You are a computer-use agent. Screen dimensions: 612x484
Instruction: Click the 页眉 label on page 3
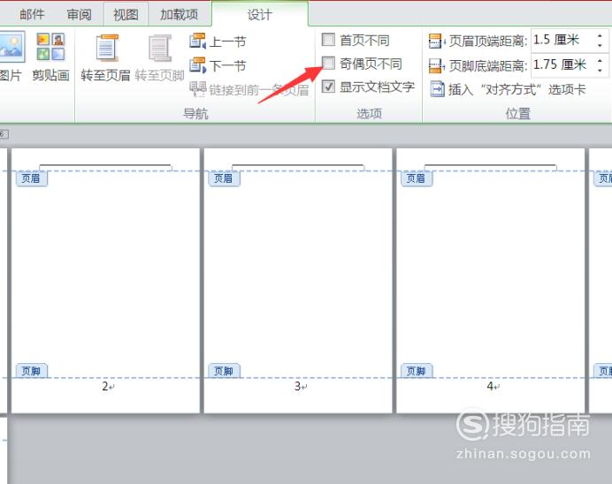pos(224,178)
